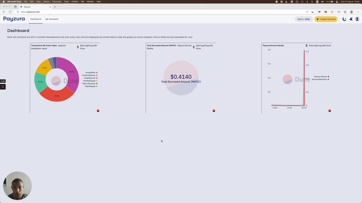Click the red stop recording button
The height and width of the screenshot is (203, 362).
coord(3,87)
